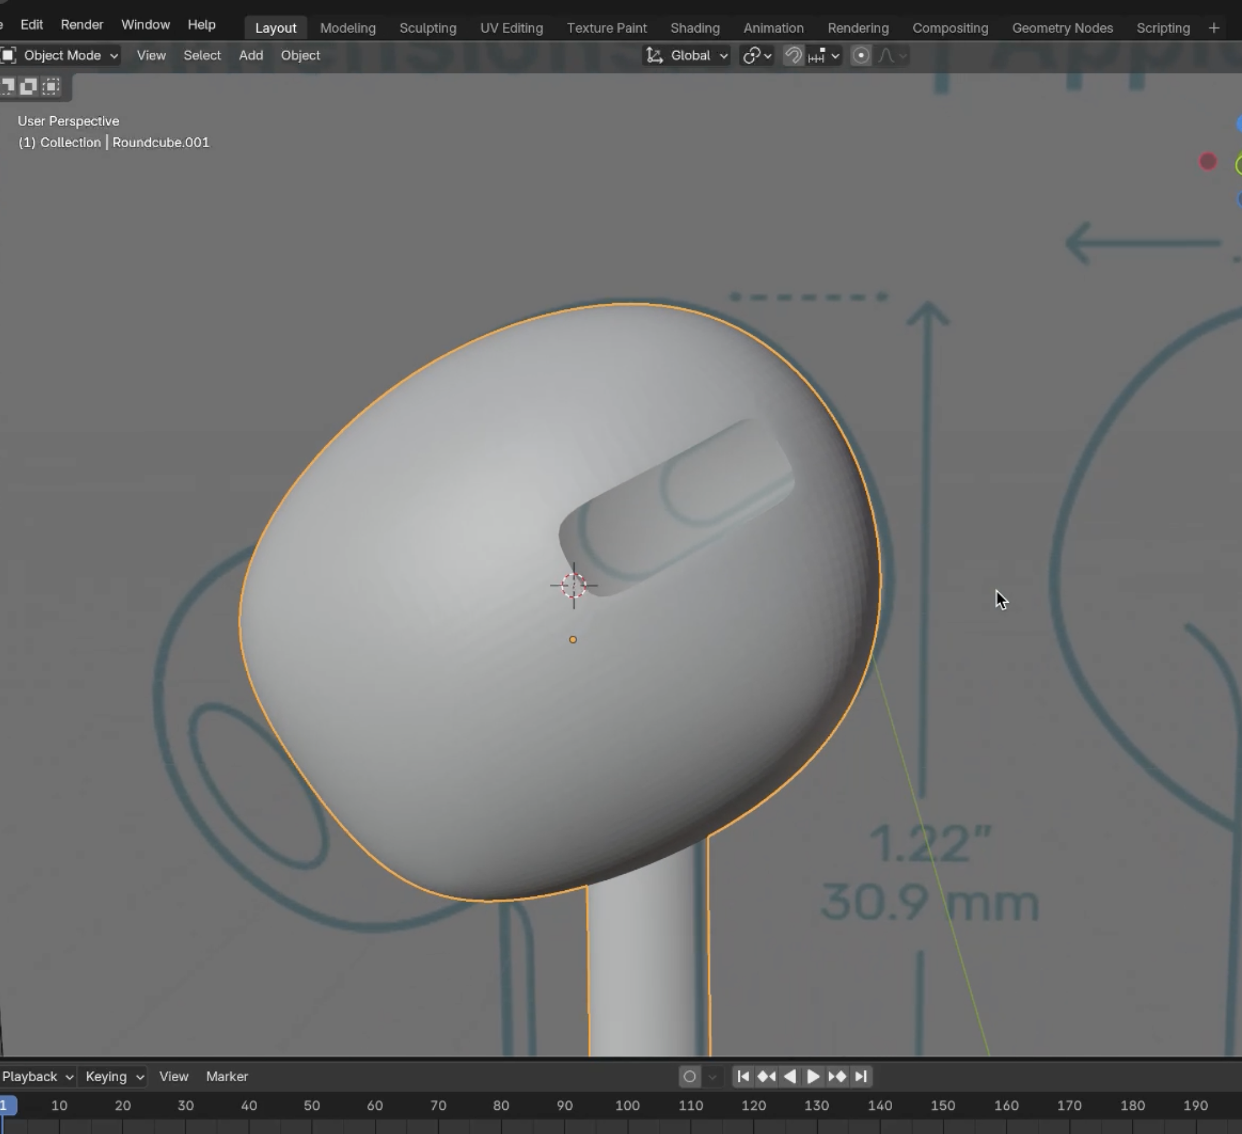Jump to next keyframe
This screenshot has height=1134, width=1242.
[x=837, y=1076]
